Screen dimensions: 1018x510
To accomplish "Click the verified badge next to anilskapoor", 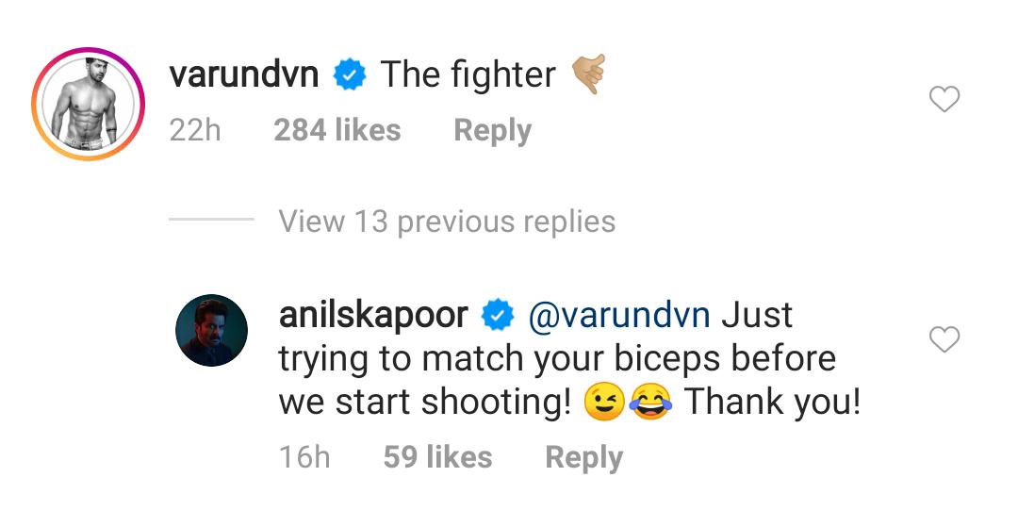I will click(x=498, y=315).
